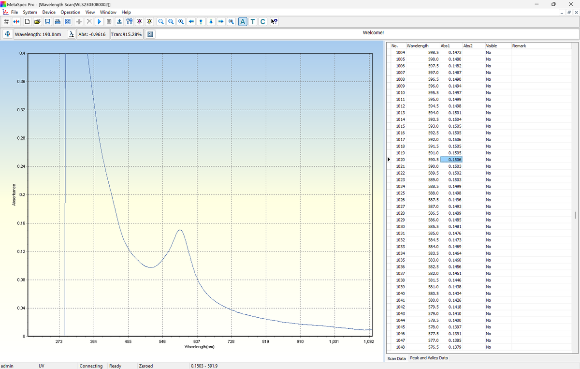Create a new blank document
The height and width of the screenshot is (369, 580).
point(28,22)
